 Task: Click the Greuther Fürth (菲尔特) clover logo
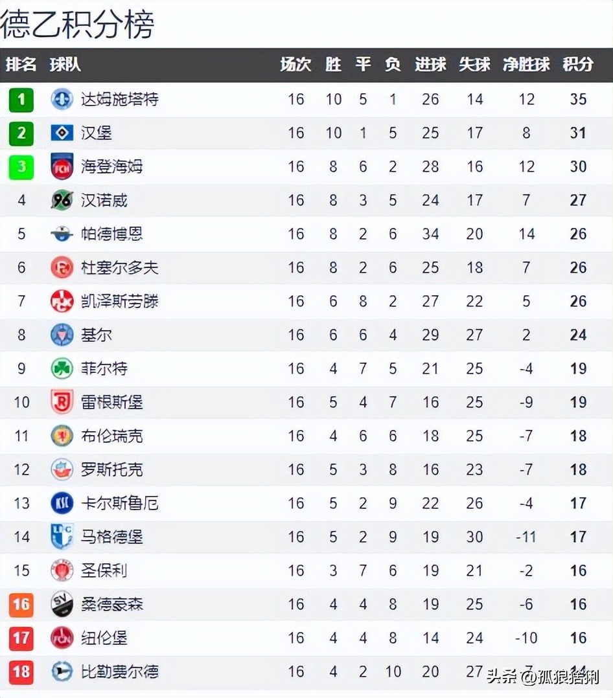(x=62, y=368)
